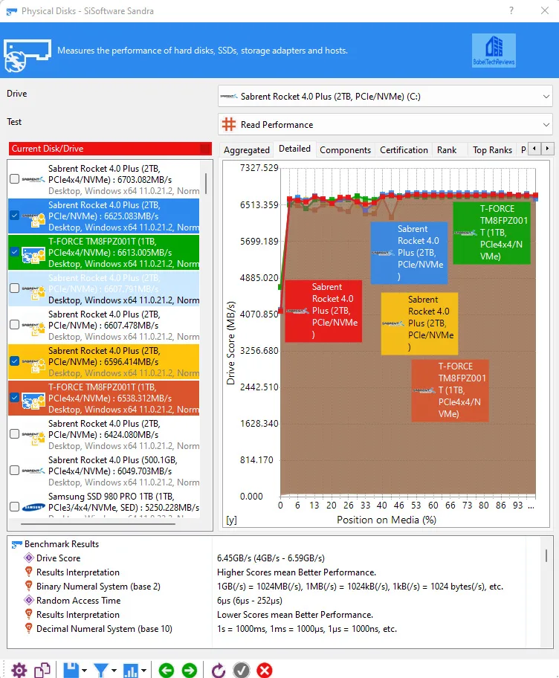Click the copy results icon
The image size is (559, 678).
coord(42,671)
